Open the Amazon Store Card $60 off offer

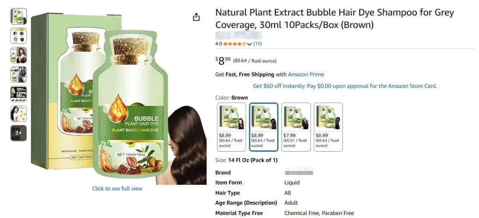(345, 86)
